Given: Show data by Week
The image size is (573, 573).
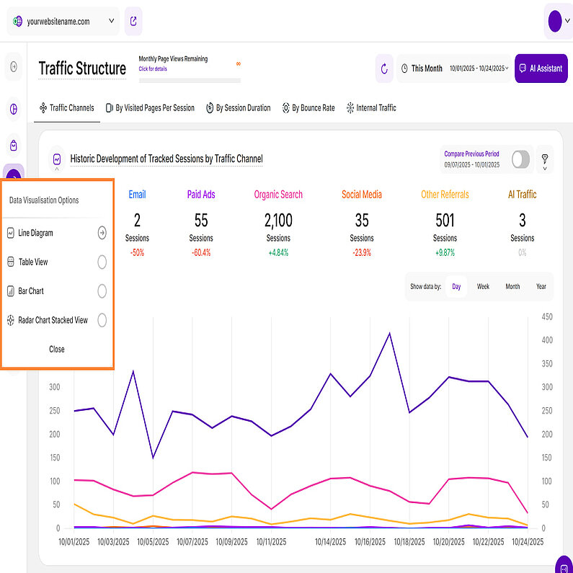Looking at the screenshot, I should 483,286.
